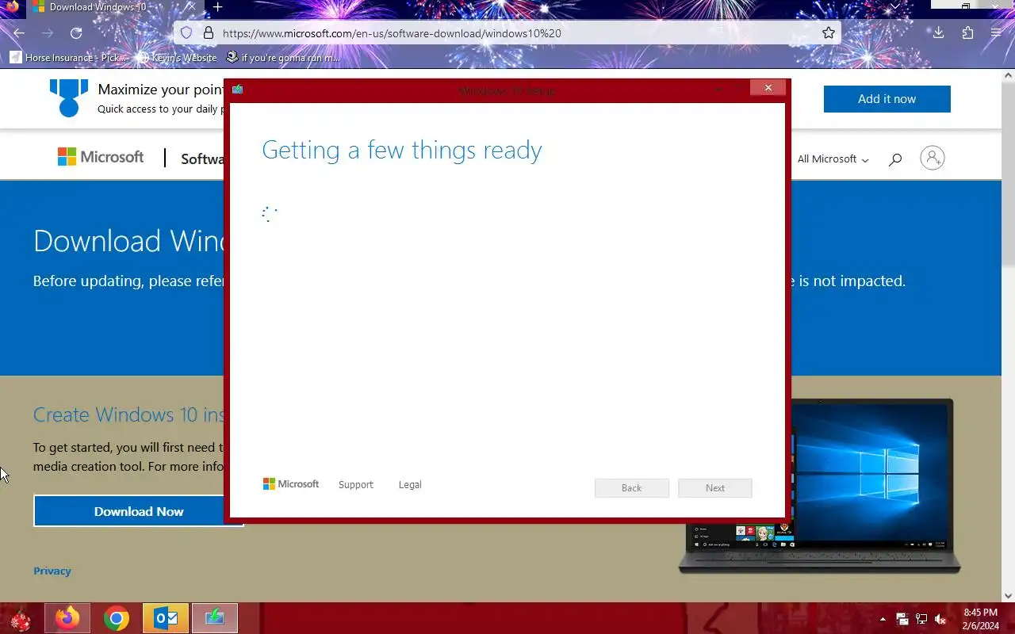Click the Next button in Setup
Screen dimensions: 1015x634
click(715, 488)
